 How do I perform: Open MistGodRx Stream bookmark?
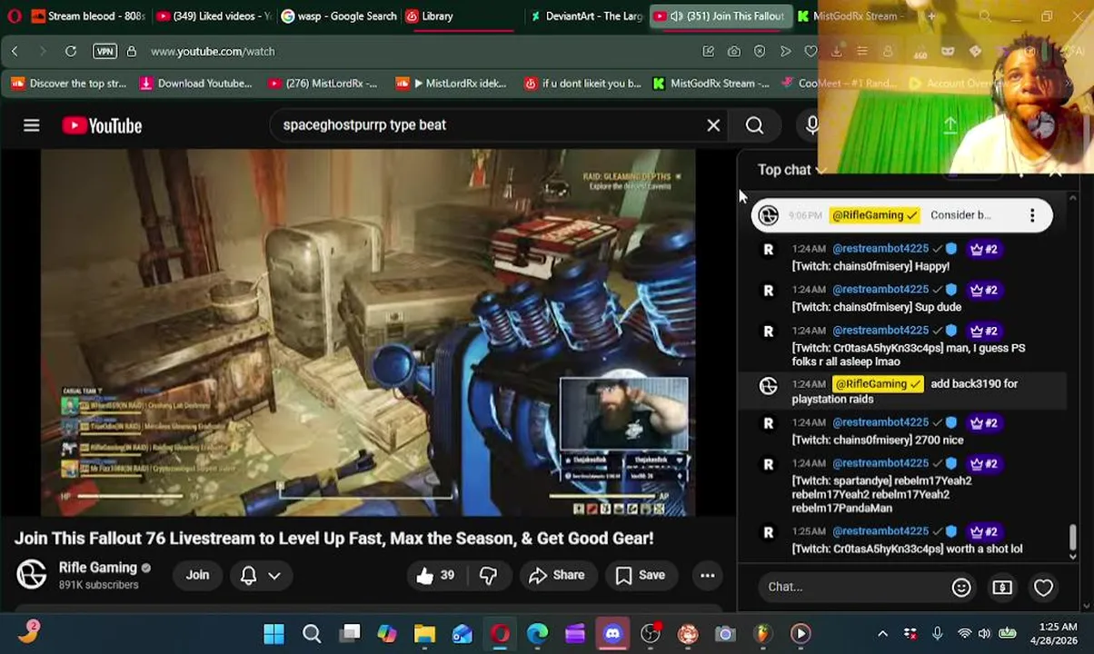tap(711, 84)
